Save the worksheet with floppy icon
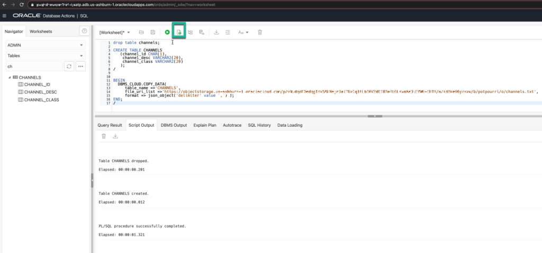The image size is (542, 253). click(x=153, y=32)
